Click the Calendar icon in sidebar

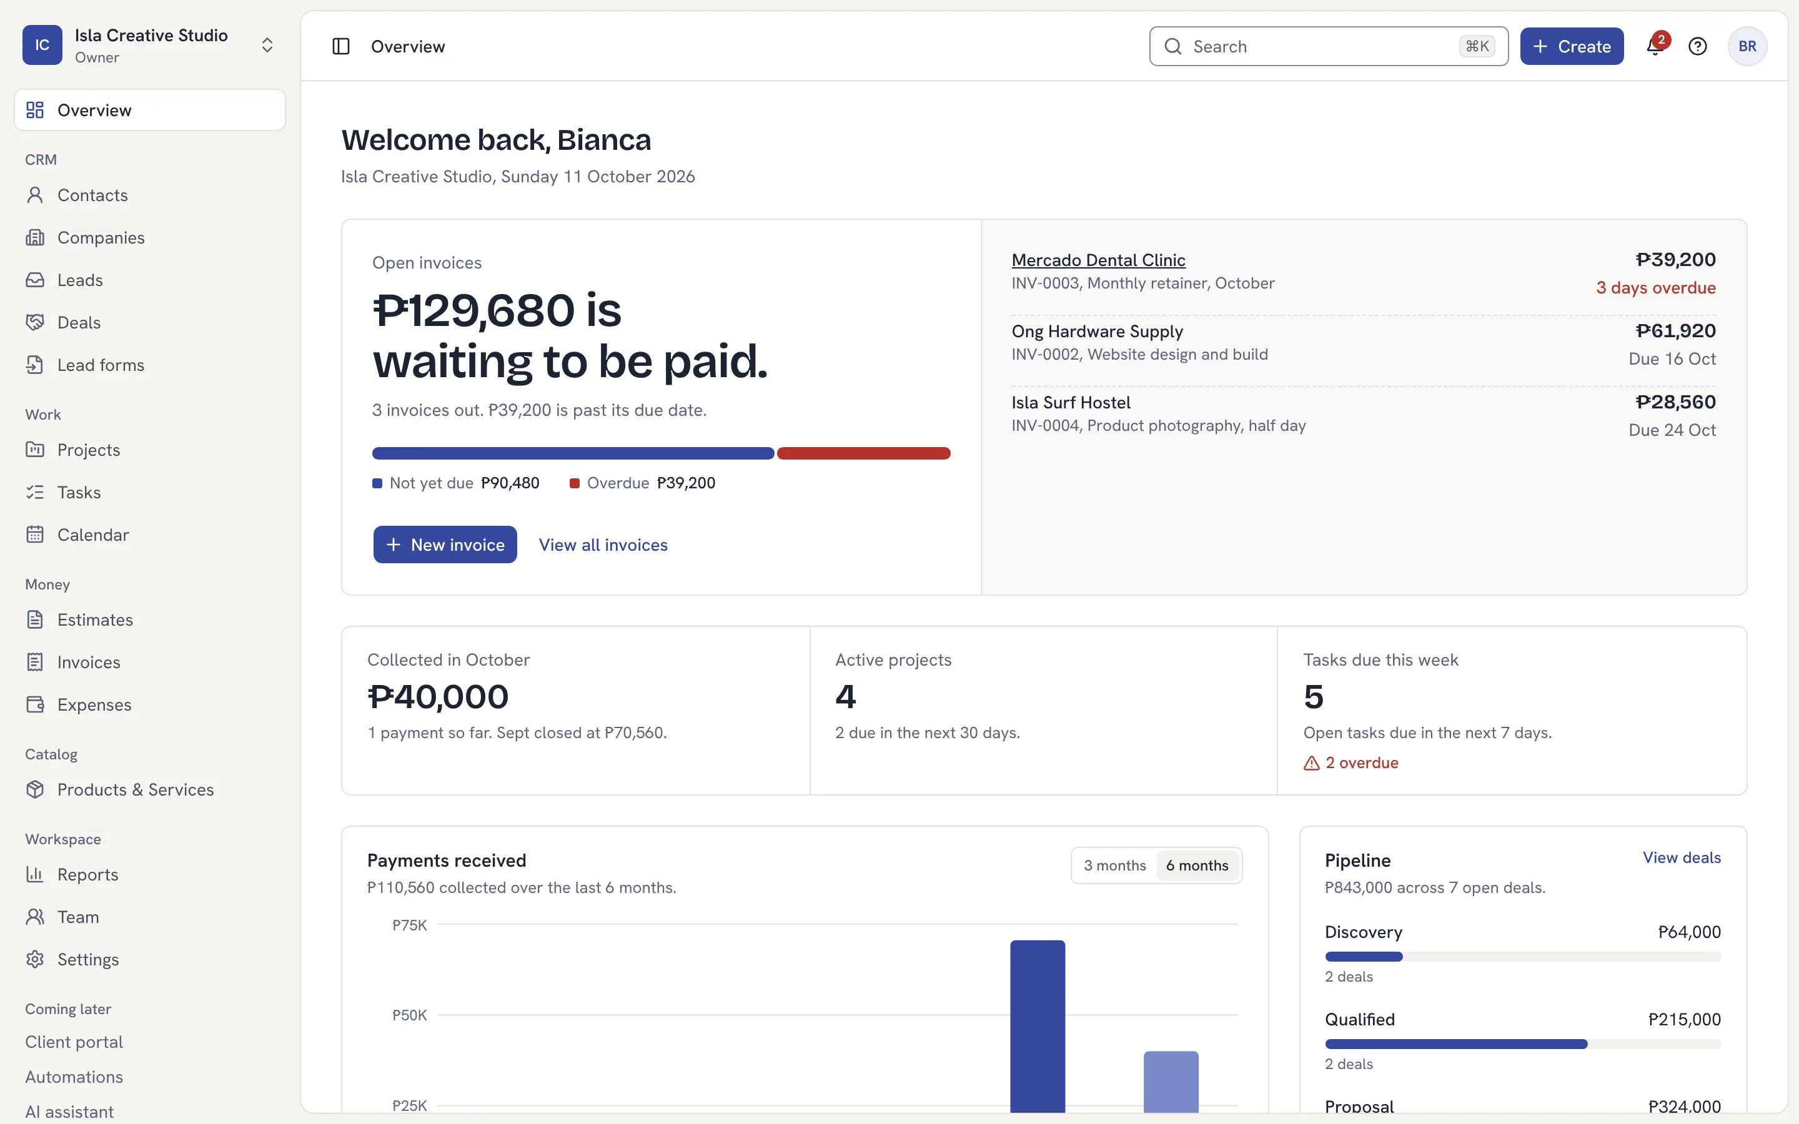click(35, 534)
